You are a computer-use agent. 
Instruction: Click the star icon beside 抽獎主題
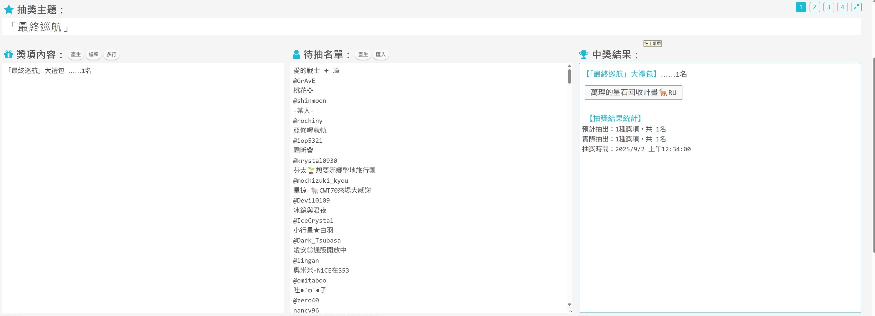click(8, 10)
